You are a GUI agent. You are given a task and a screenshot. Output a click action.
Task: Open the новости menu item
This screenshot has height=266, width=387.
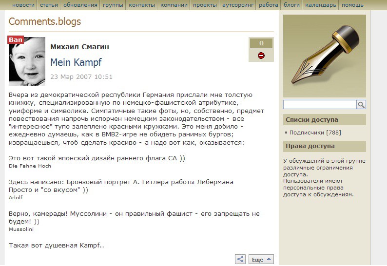pyautogui.click(x=23, y=5)
